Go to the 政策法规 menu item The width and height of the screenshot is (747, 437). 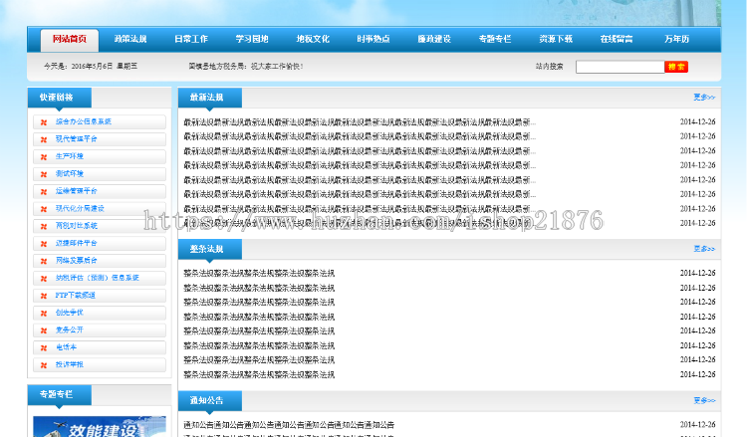[130, 39]
